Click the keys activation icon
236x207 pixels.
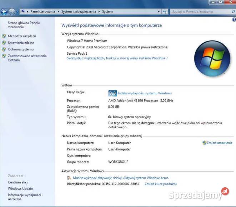pyautogui.click(x=69, y=178)
